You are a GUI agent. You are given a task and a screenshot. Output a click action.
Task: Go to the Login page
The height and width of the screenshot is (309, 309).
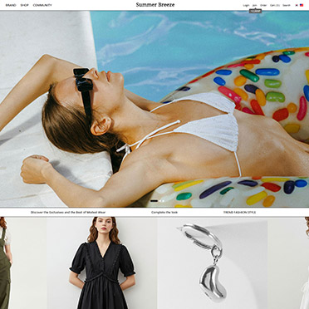point(246,5)
